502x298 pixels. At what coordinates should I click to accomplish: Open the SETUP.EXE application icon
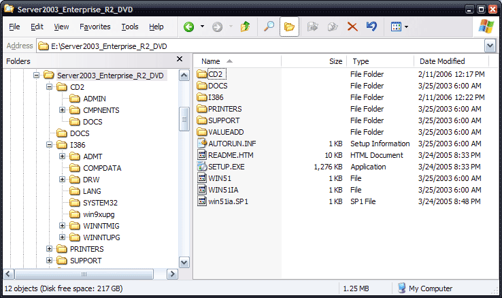tap(201, 167)
